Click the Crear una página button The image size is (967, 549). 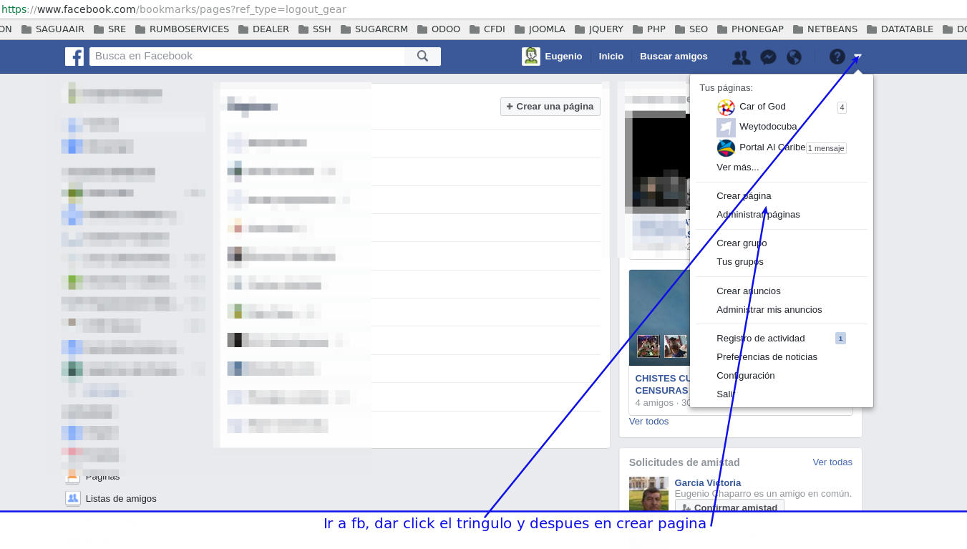point(550,107)
